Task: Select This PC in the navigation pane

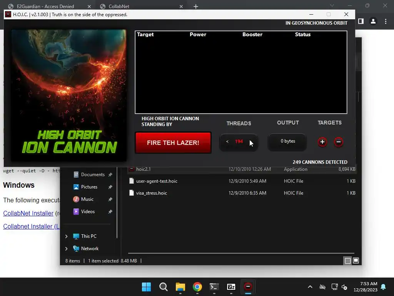Action: (x=89, y=236)
